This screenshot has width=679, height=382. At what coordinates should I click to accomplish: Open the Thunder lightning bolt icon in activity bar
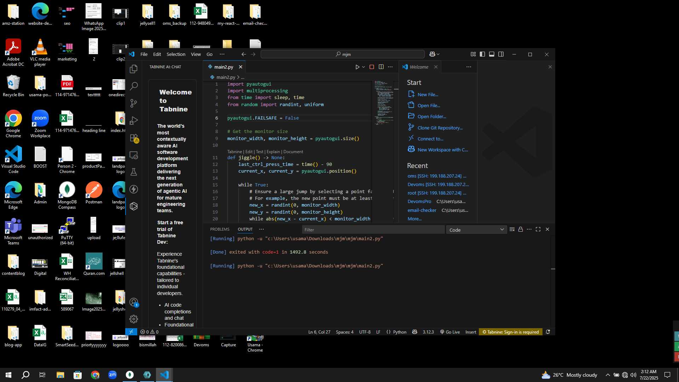(x=134, y=189)
